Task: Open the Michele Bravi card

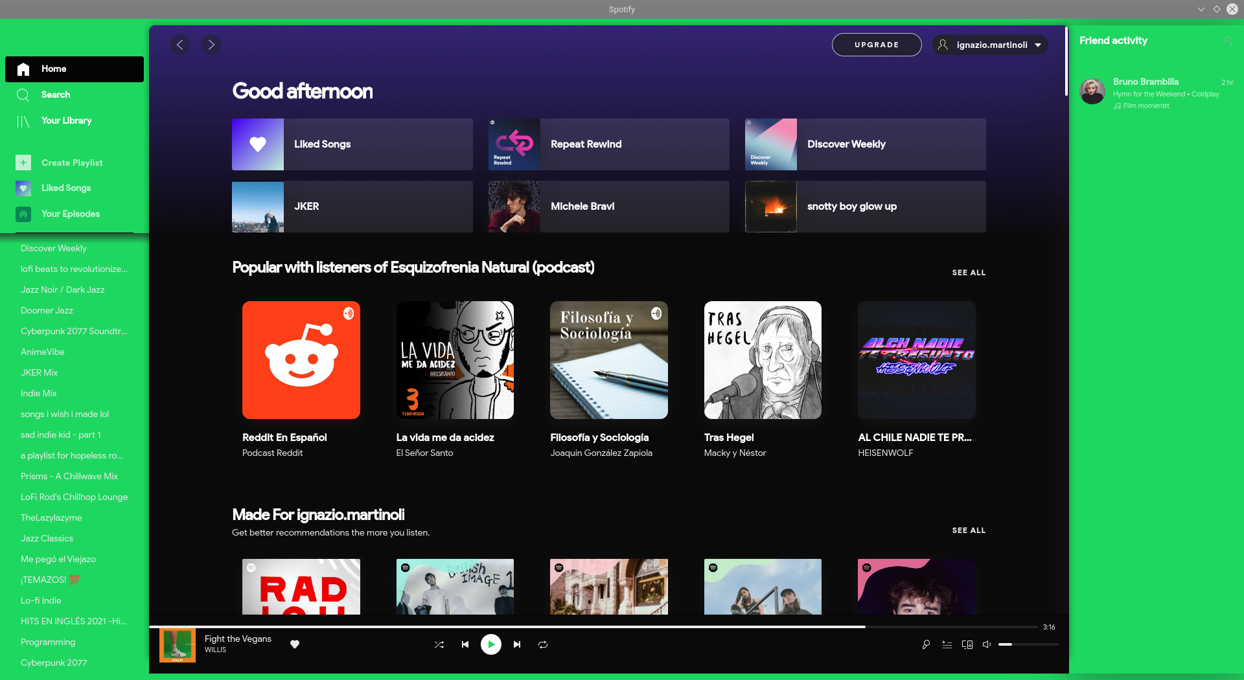Action: point(609,207)
